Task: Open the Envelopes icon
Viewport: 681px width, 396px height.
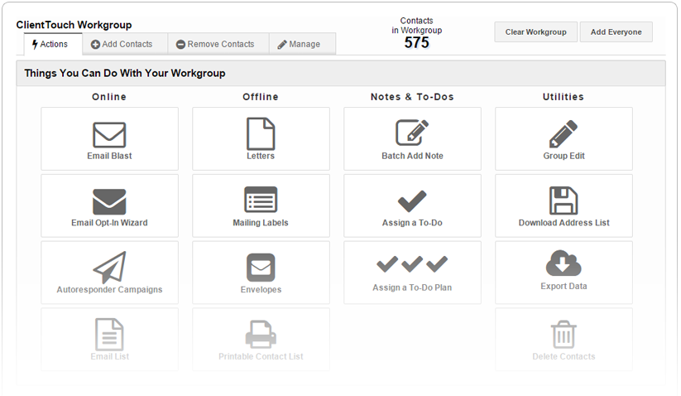Action: [261, 268]
